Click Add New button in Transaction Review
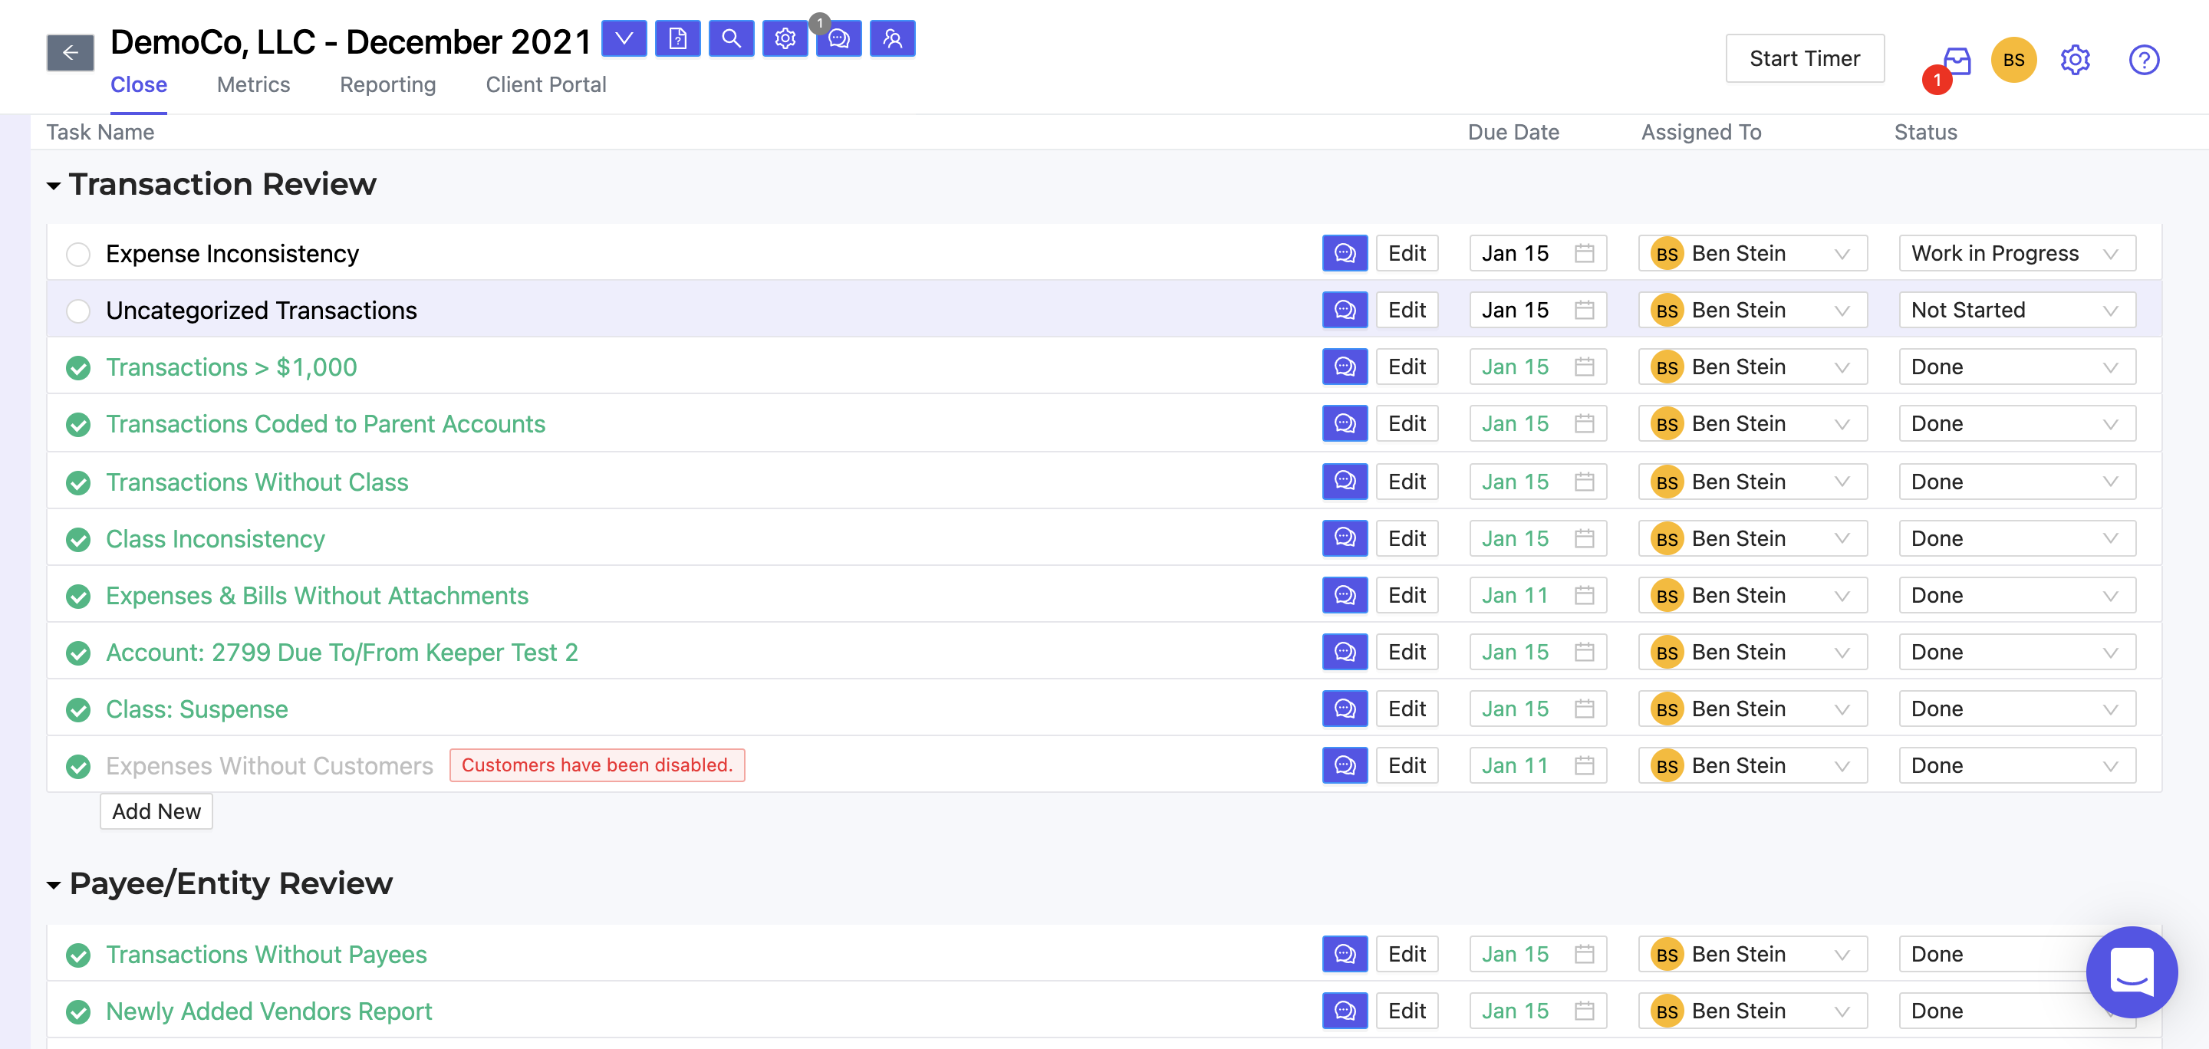 click(153, 811)
